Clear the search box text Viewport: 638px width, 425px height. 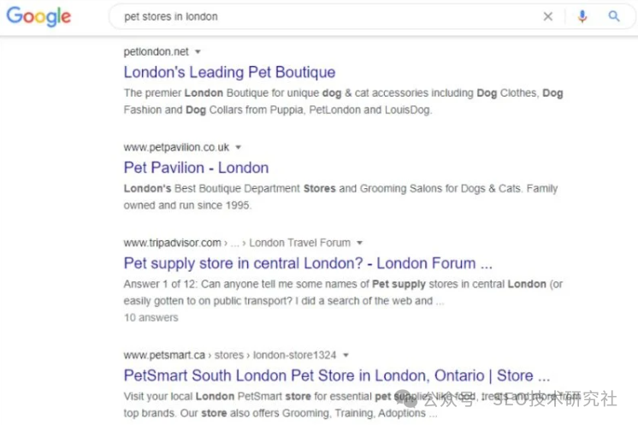pyautogui.click(x=548, y=16)
